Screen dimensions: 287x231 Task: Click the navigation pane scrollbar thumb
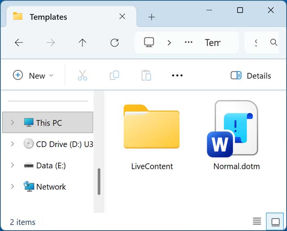(99, 181)
